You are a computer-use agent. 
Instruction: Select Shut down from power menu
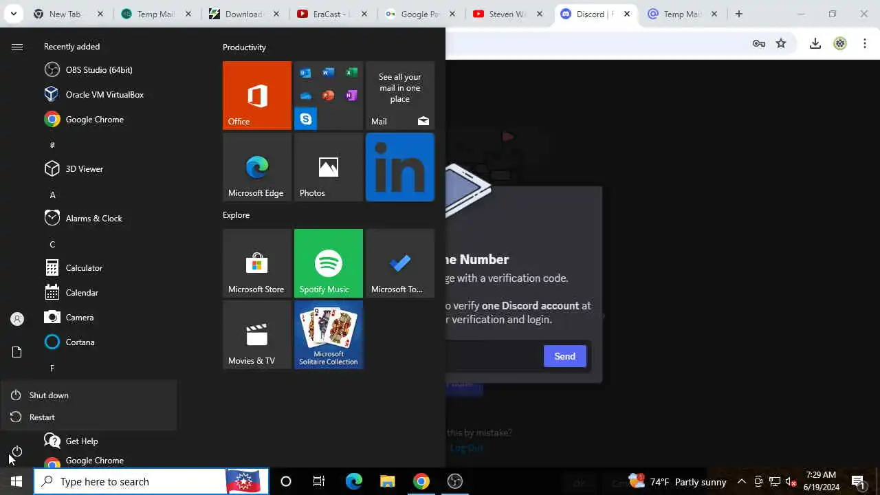pyautogui.click(x=89, y=395)
